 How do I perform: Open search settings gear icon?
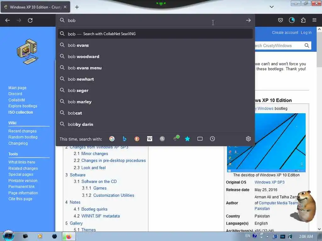(x=248, y=139)
